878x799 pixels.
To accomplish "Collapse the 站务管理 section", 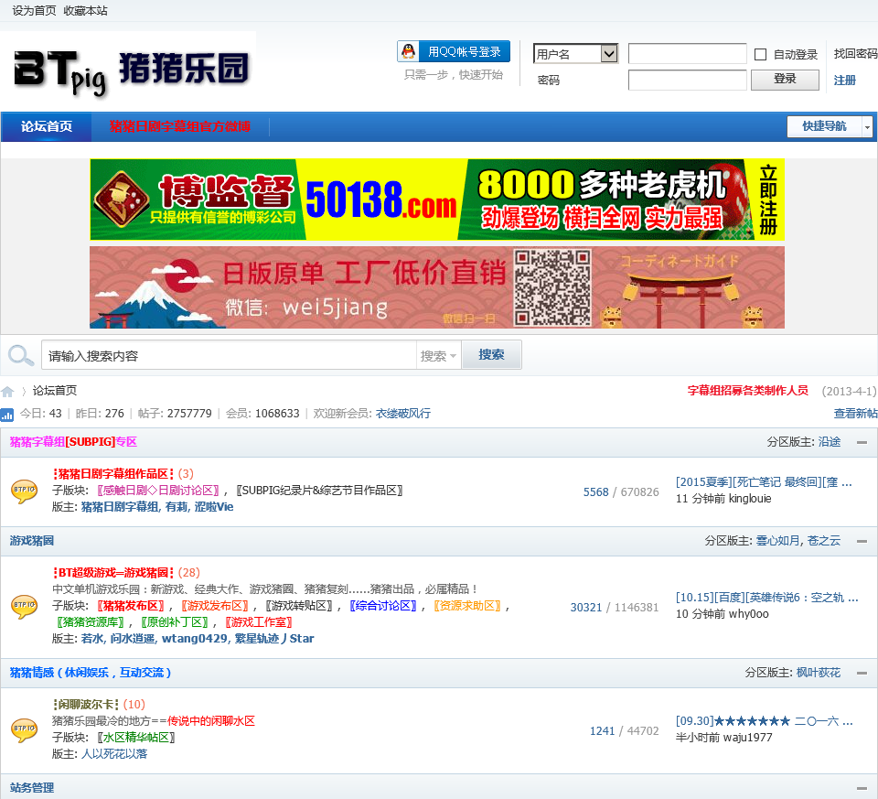I will pyautogui.click(x=862, y=788).
